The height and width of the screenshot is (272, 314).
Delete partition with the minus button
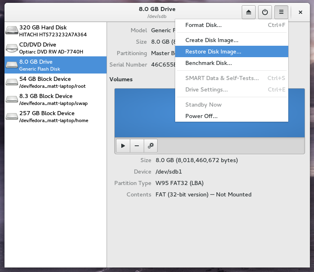(137, 145)
